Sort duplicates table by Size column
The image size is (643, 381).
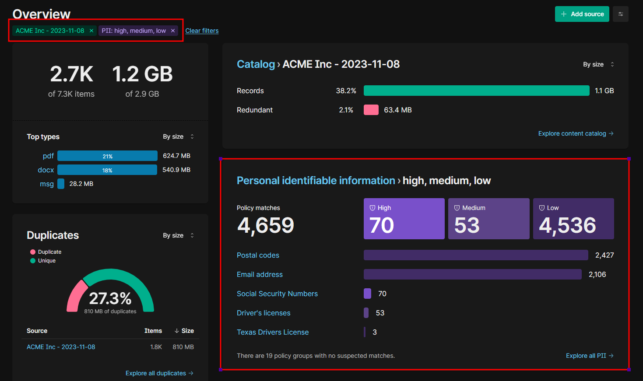click(x=184, y=331)
